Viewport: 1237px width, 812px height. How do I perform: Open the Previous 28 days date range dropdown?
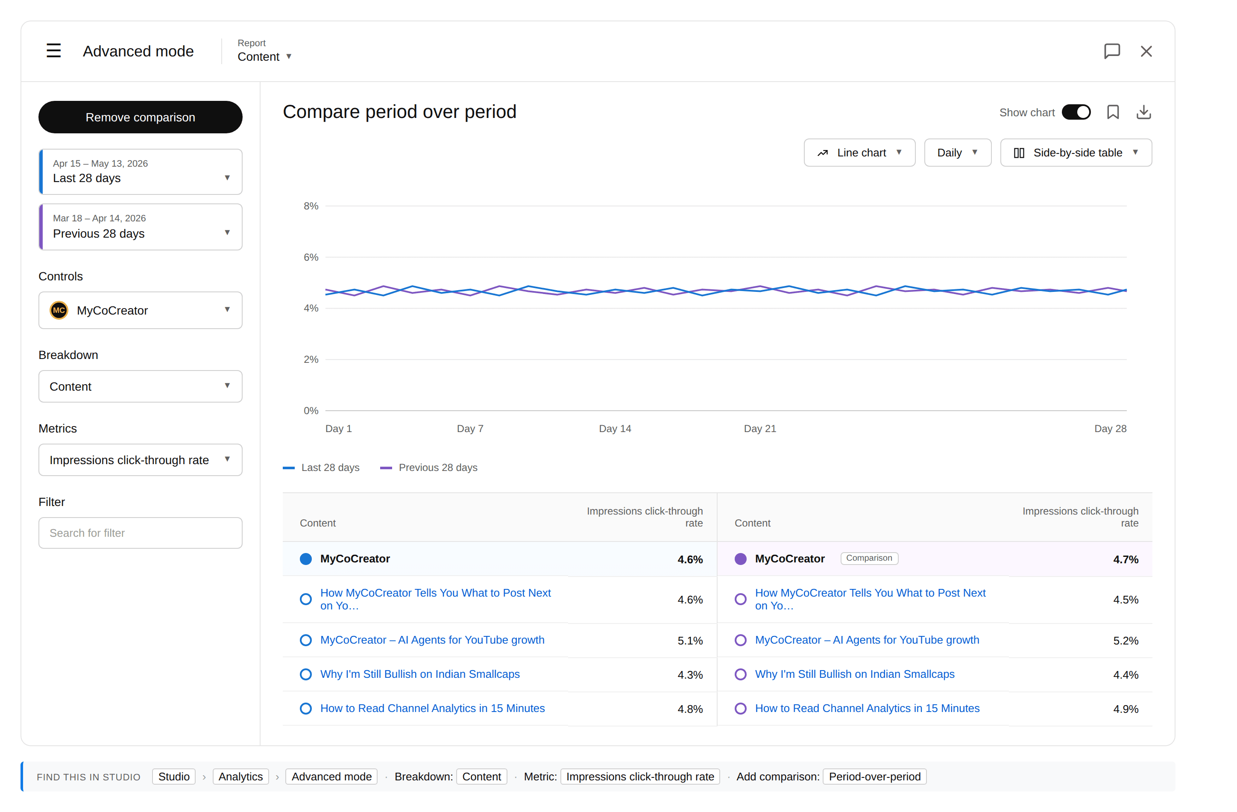click(x=141, y=227)
